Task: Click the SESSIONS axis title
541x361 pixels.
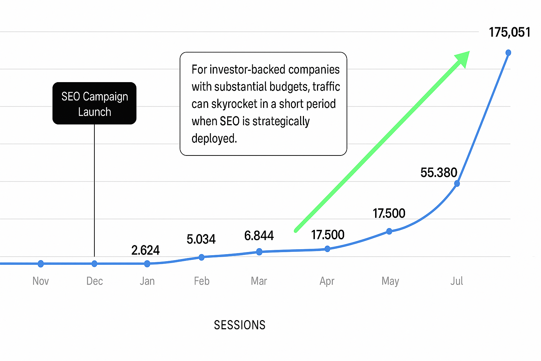Action: (240, 325)
